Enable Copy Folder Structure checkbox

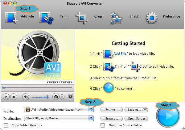point(6,125)
